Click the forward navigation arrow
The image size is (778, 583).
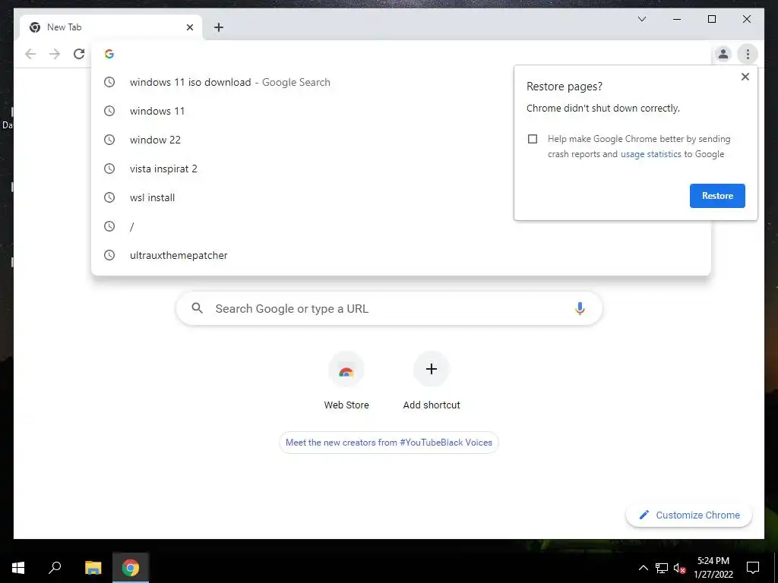coord(55,54)
